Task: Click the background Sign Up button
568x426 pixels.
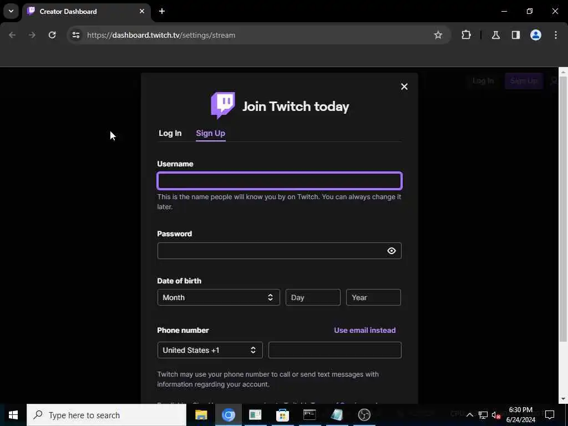Action: coord(524,81)
